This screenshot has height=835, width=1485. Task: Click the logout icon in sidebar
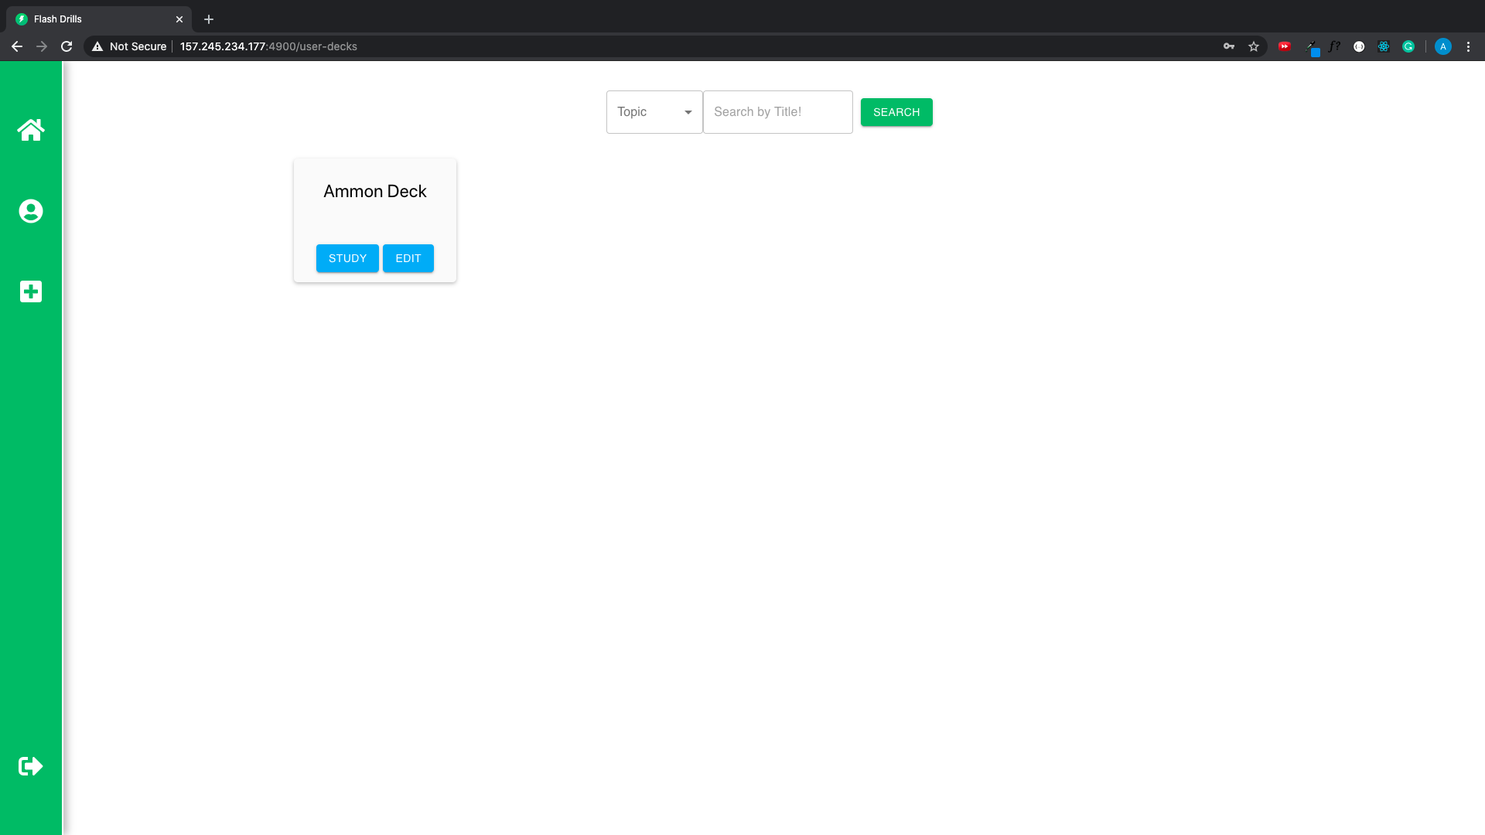[x=31, y=766]
